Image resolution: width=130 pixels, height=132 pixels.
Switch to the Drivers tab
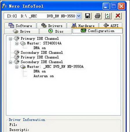52,26
